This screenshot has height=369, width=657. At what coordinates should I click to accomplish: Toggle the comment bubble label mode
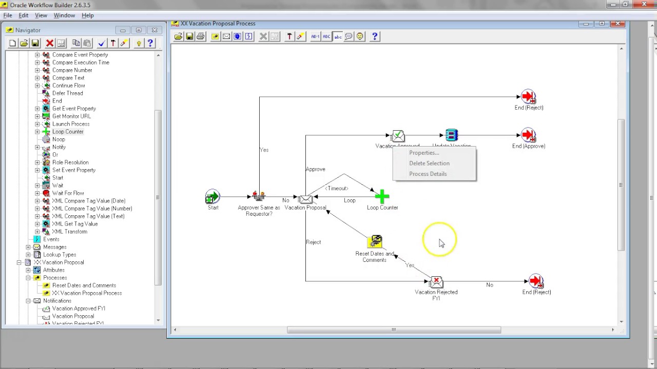[x=349, y=36]
